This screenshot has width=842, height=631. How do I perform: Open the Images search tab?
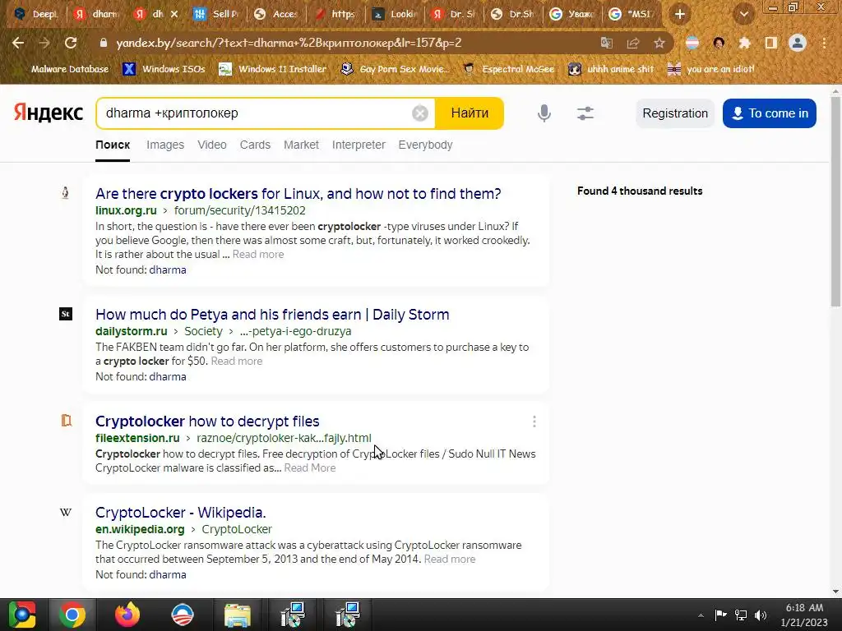(x=164, y=145)
